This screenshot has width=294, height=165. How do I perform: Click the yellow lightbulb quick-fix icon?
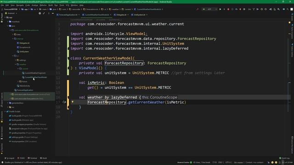73,102
